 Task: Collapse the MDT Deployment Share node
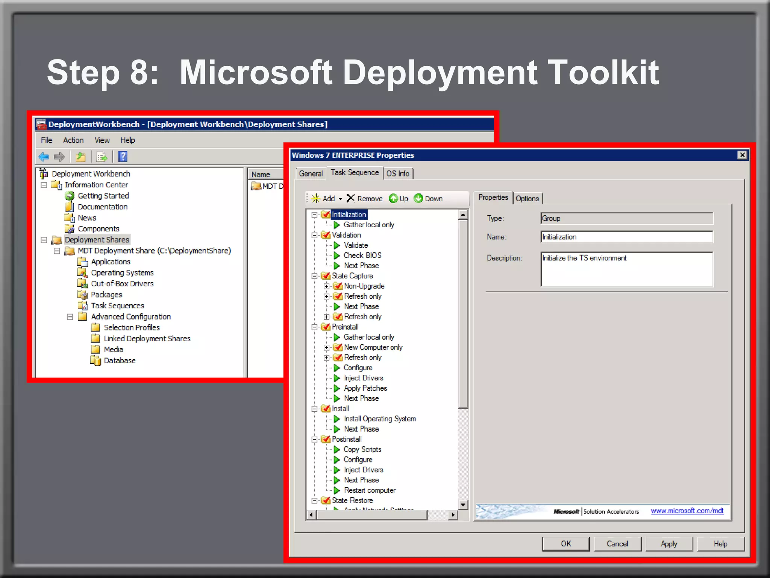point(57,251)
